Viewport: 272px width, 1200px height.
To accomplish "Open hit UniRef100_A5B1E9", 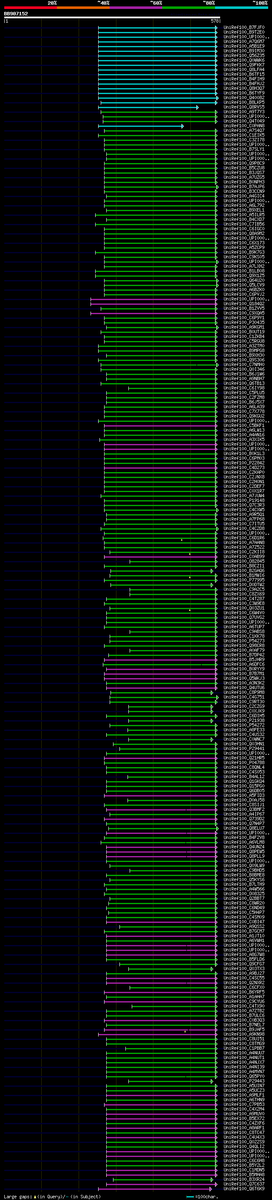I will (x=244, y=46).
